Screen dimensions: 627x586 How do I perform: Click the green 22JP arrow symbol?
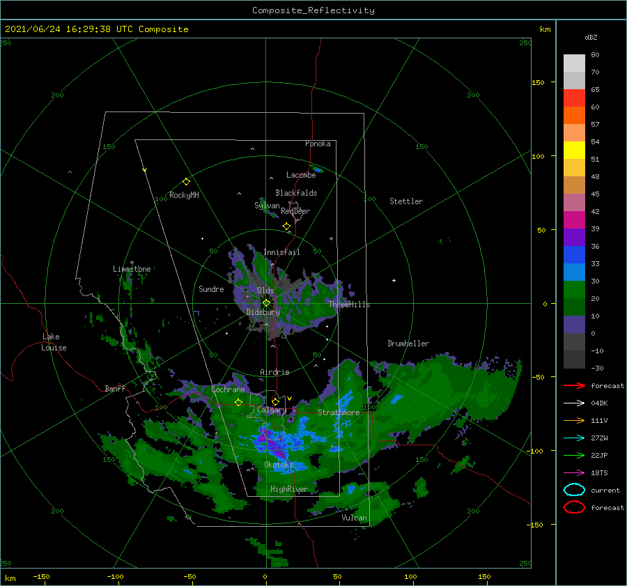[574, 455]
